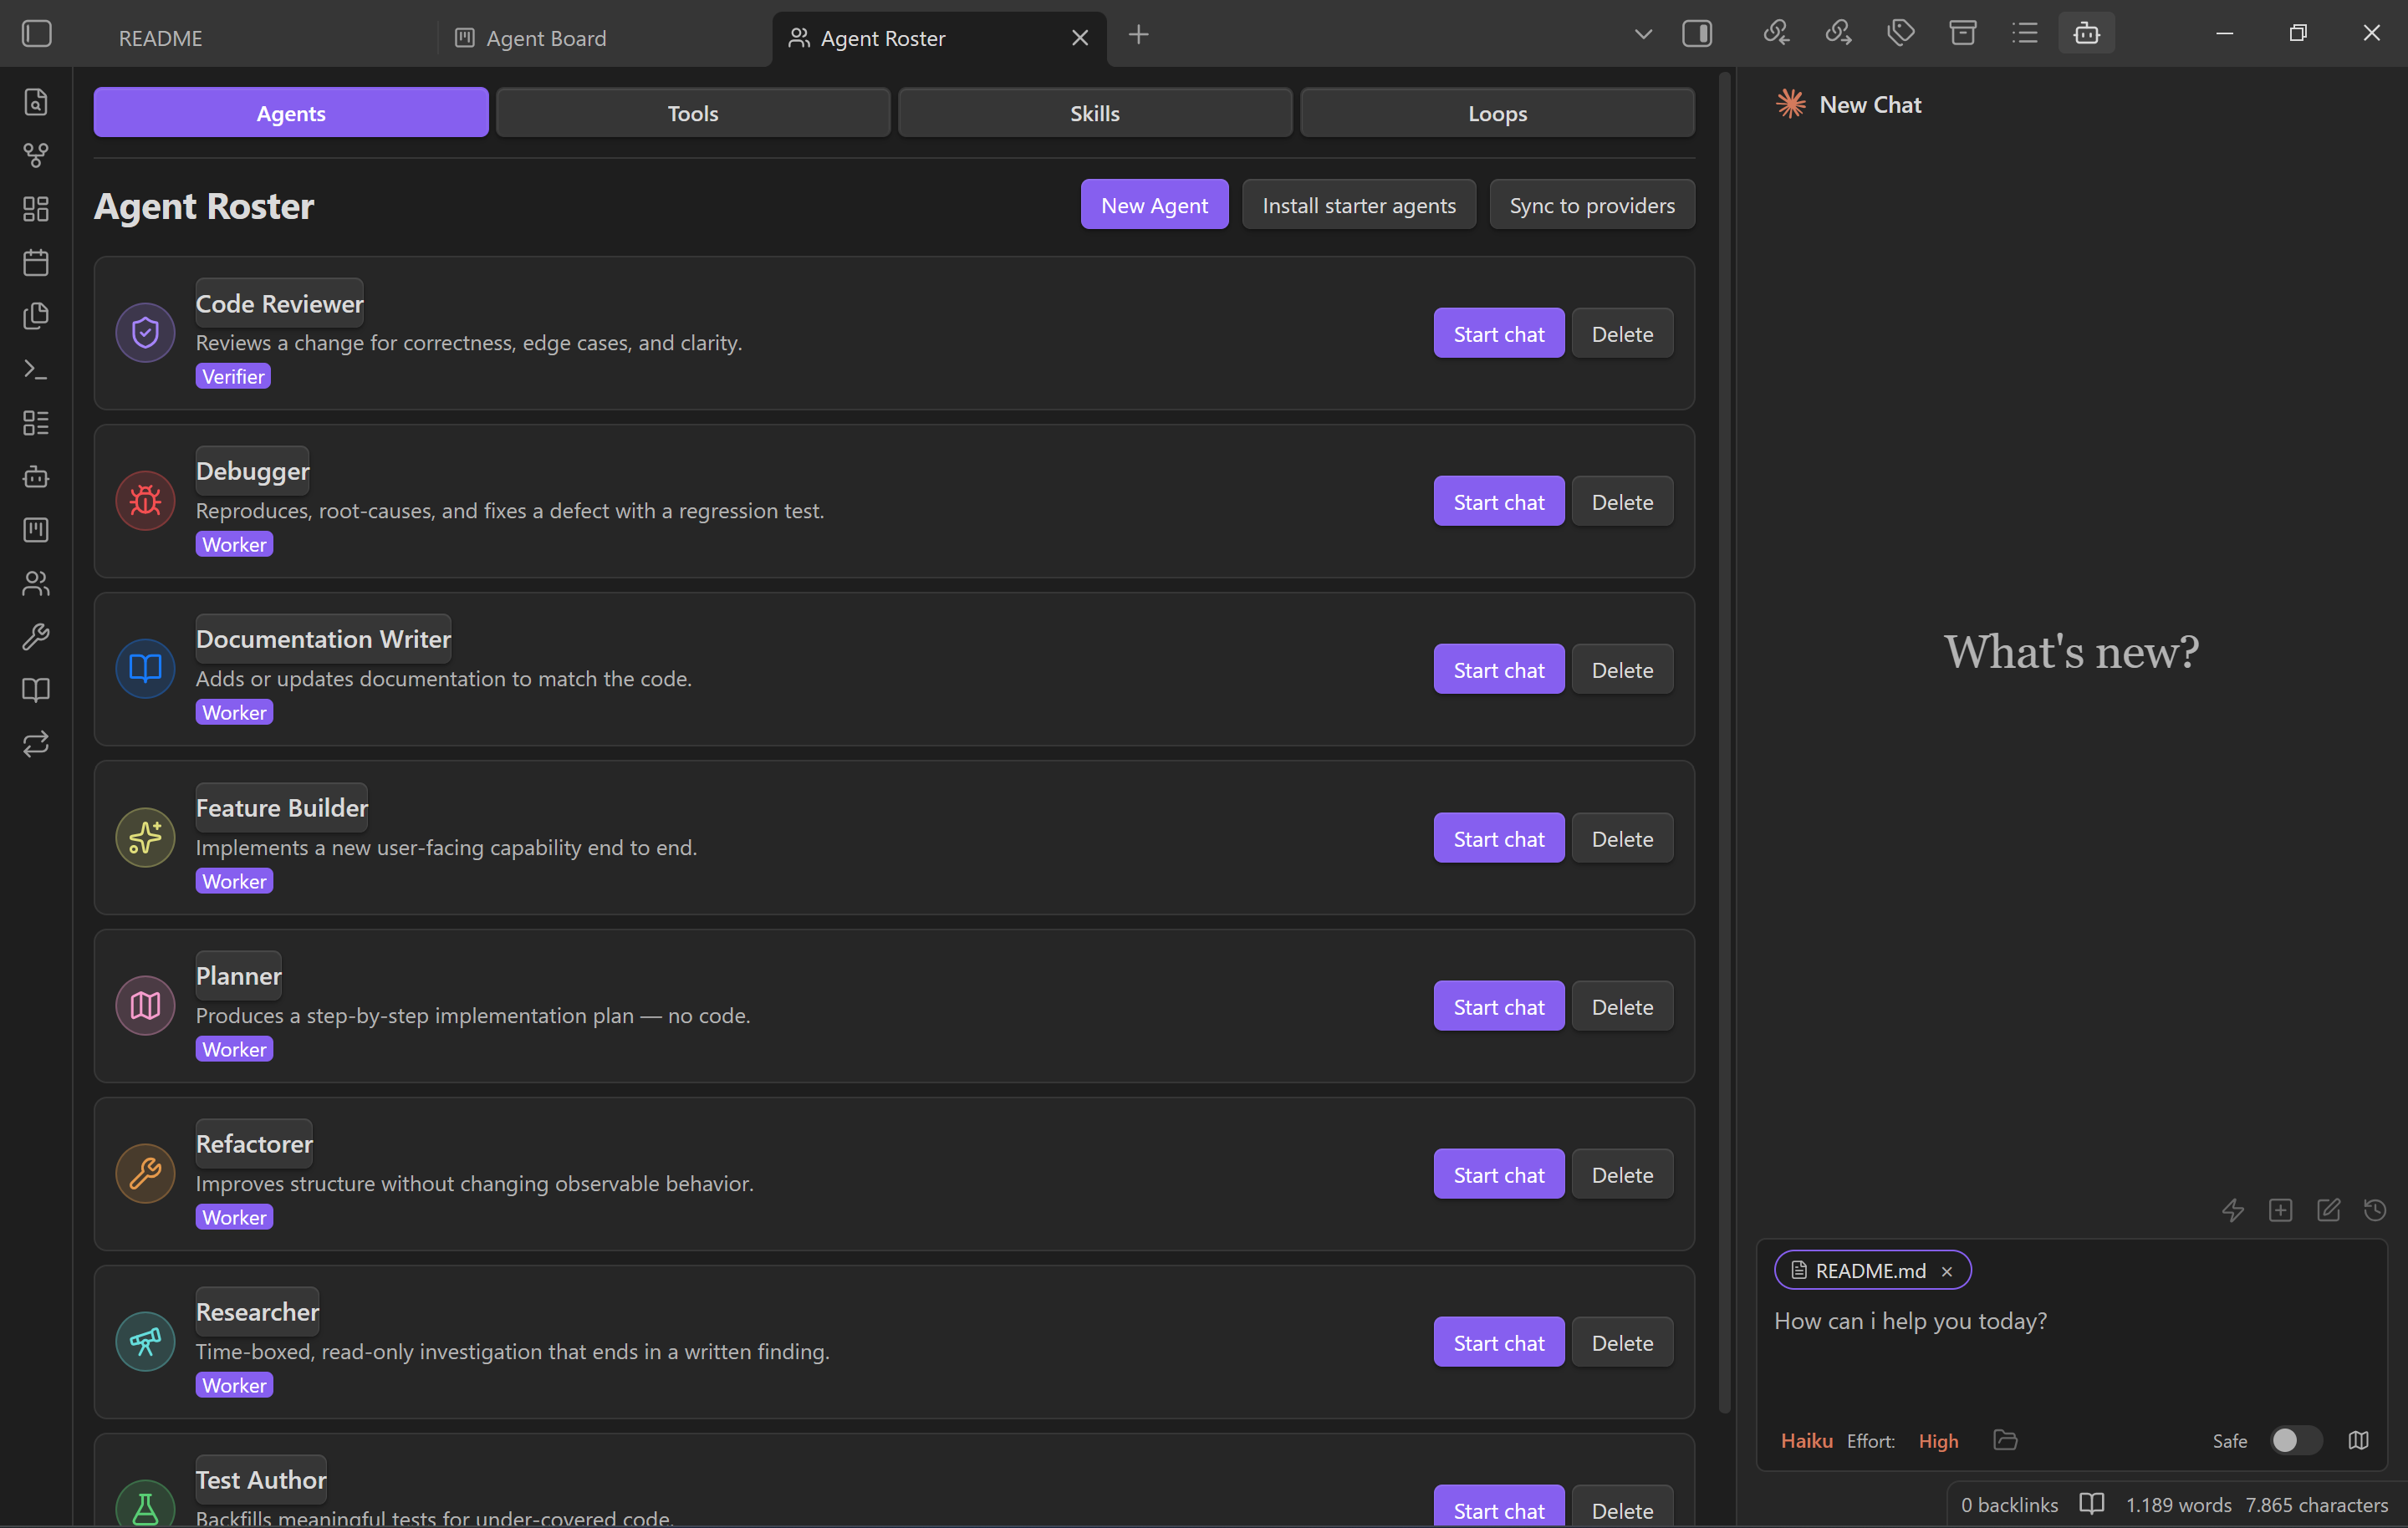Open the file search icon in left ribbon
Viewport: 2408px width, 1528px height.
click(x=36, y=102)
